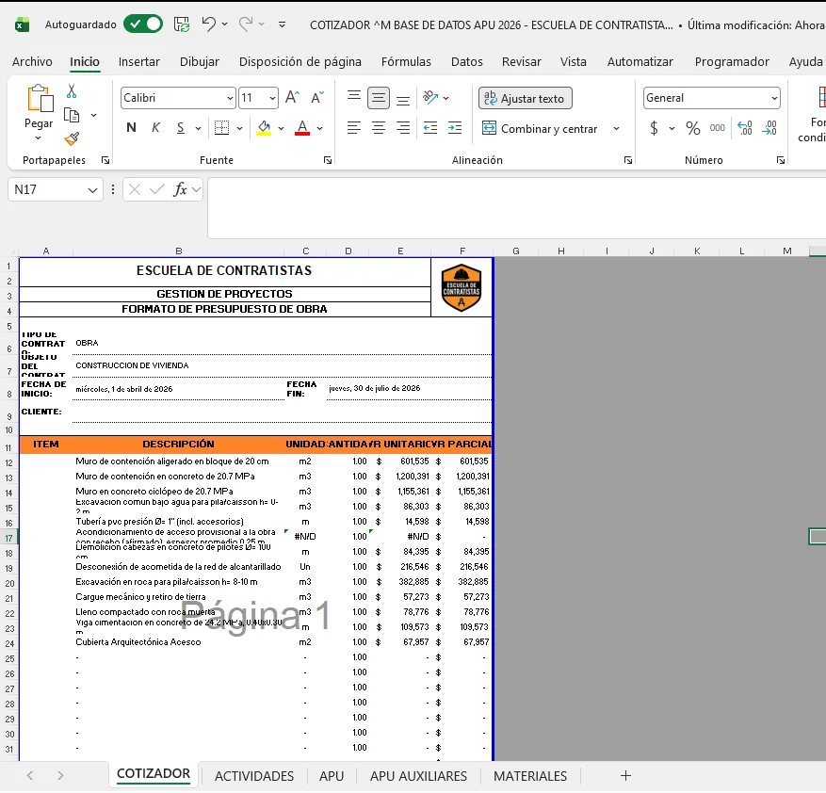Click the Name Box showing N17
The width and height of the screenshot is (826, 793).
pyautogui.click(x=56, y=189)
